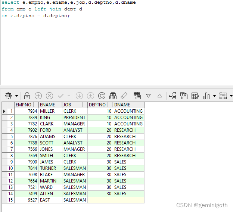Click the cell BLAKE
Image resolution: width=233 pixels, height=212 pixels.
tap(50, 175)
